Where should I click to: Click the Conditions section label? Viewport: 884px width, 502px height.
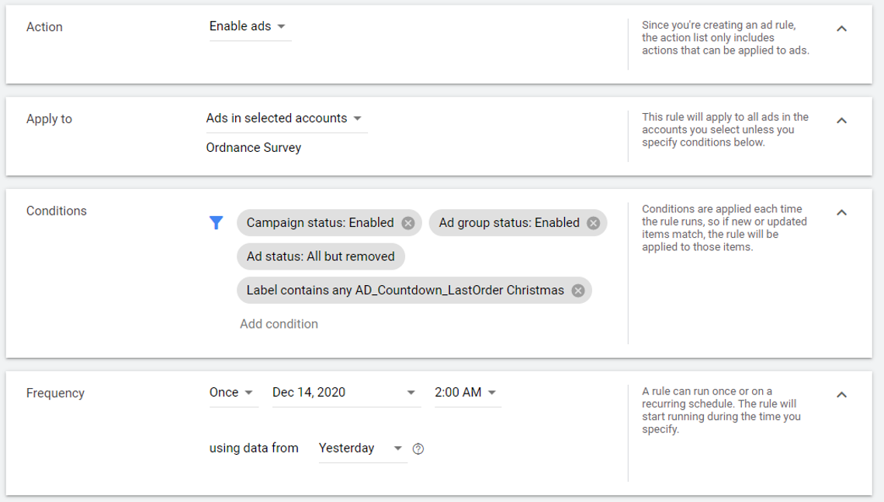click(57, 211)
